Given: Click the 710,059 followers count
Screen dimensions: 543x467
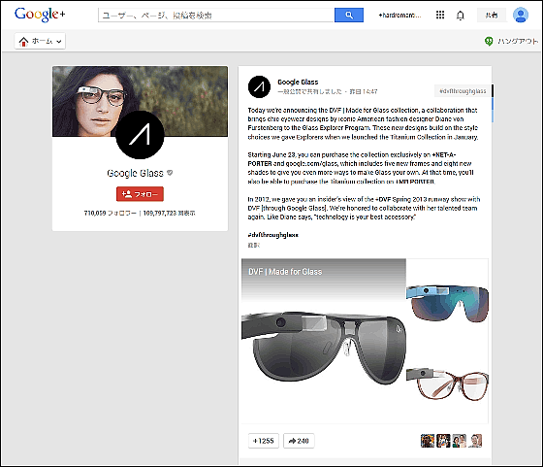Looking at the screenshot, I should (x=111, y=213).
